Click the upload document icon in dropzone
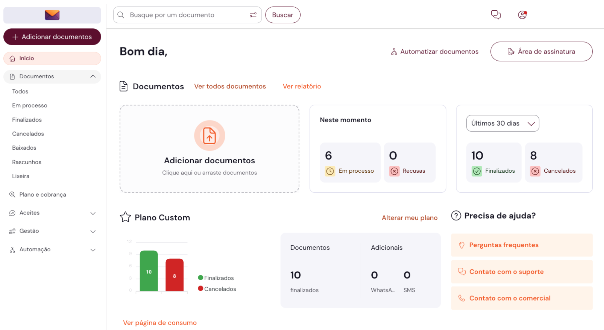This screenshot has height=330, width=604. [209, 136]
